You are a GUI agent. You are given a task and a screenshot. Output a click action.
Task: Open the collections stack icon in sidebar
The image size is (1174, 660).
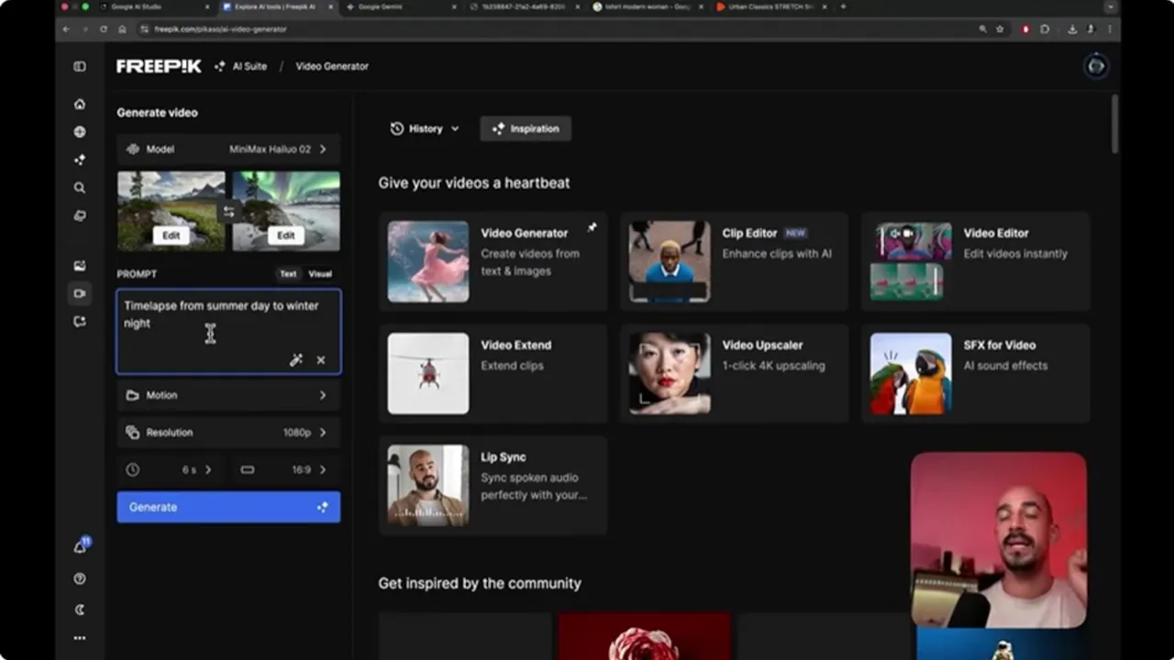click(80, 215)
